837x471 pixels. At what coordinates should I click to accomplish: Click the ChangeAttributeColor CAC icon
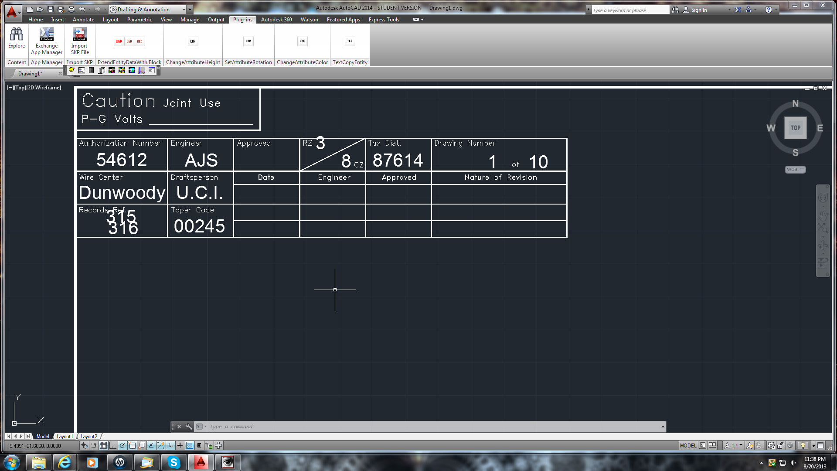pos(302,41)
